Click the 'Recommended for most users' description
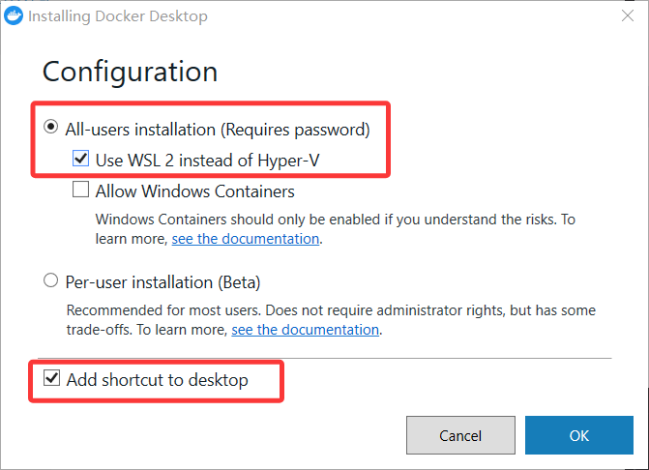This screenshot has width=649, height=470. click(x=331, y=320)
